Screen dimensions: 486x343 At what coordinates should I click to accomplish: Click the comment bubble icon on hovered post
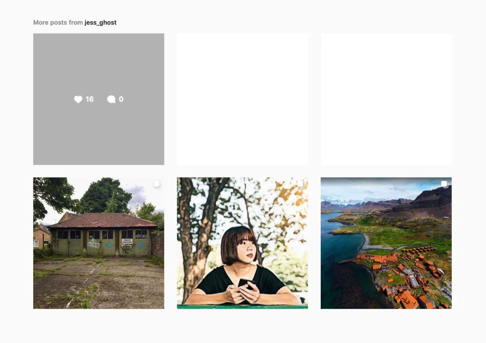[111, 99]
